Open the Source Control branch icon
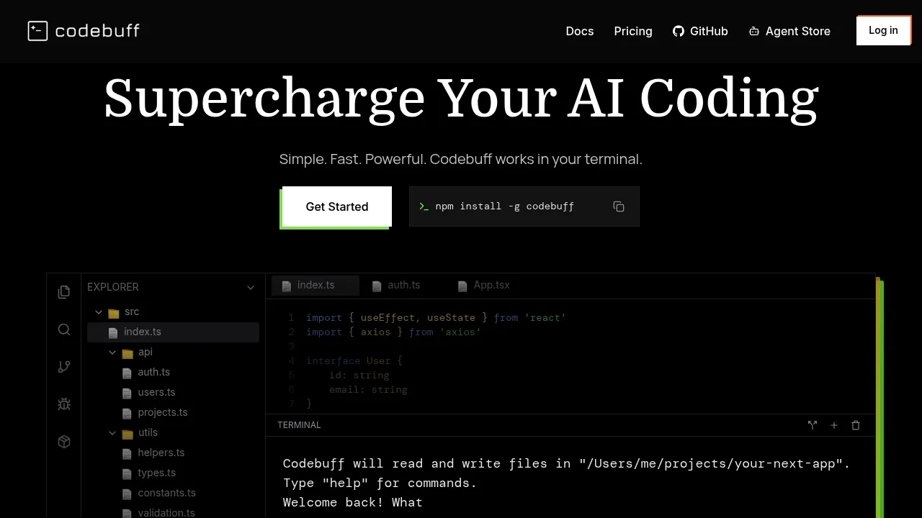This screenshot has width=922, height=518. pos(64,367)
